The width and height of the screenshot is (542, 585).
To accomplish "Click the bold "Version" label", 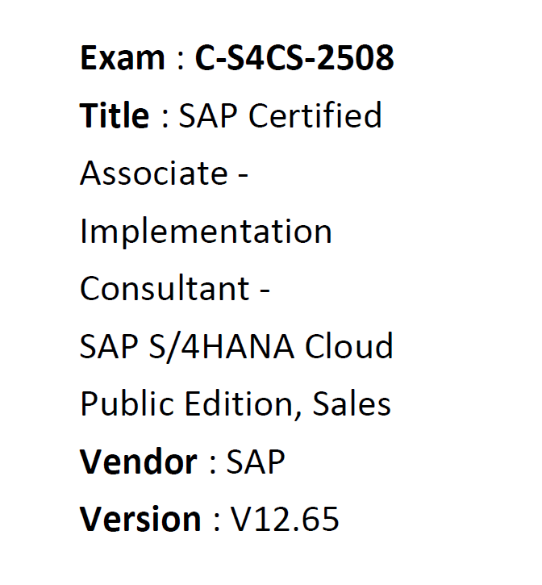I will (x=140, y=520).
